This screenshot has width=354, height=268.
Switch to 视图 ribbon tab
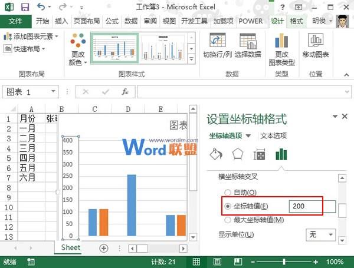[169, 21]
